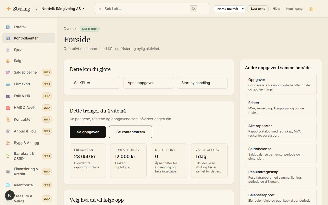
Task: Open the Alle rapporter card
Action: click(281, 130)
